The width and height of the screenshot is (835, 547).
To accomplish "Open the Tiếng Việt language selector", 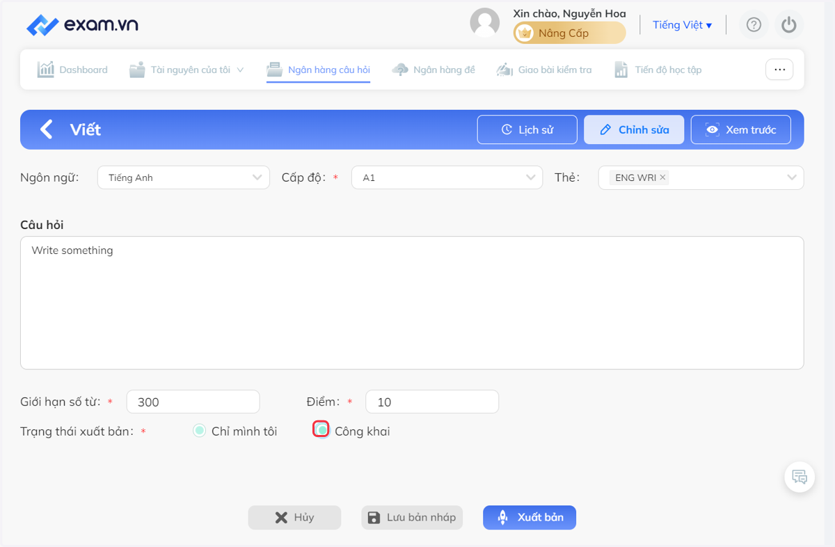I will [682, 25].
